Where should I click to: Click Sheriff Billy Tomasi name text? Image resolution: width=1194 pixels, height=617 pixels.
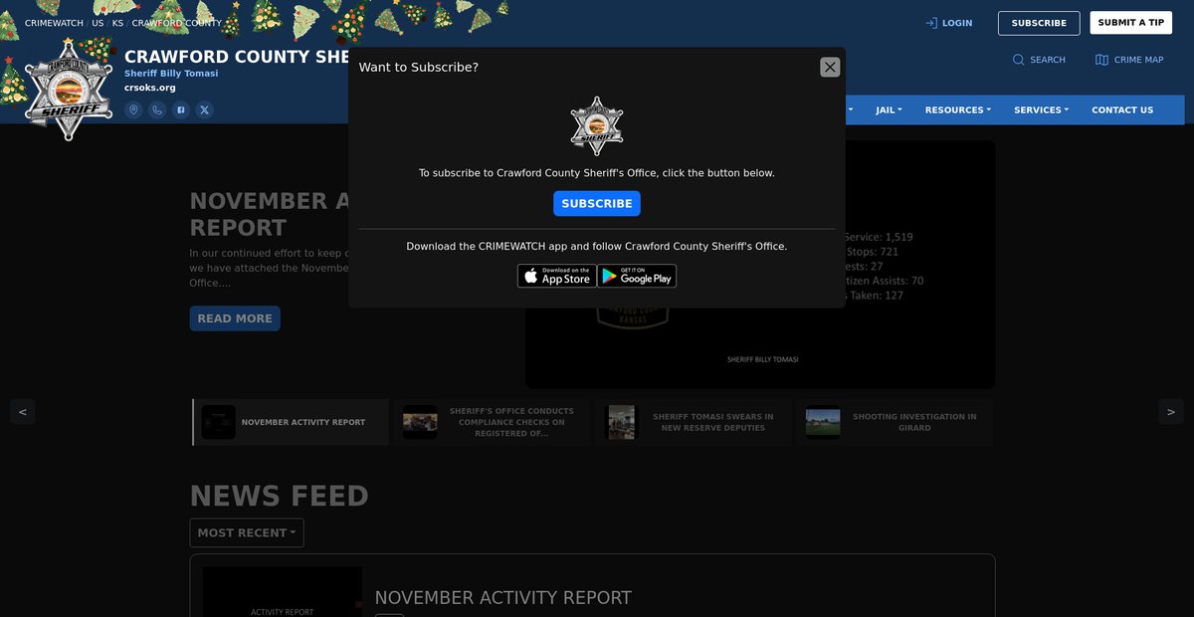coord(171,74)
